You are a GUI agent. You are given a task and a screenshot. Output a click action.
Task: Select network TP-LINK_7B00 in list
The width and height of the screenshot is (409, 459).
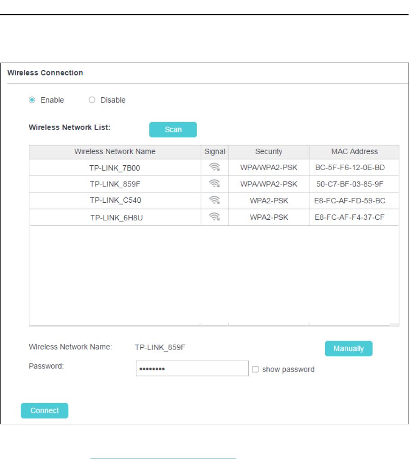[x=115, y=168]
